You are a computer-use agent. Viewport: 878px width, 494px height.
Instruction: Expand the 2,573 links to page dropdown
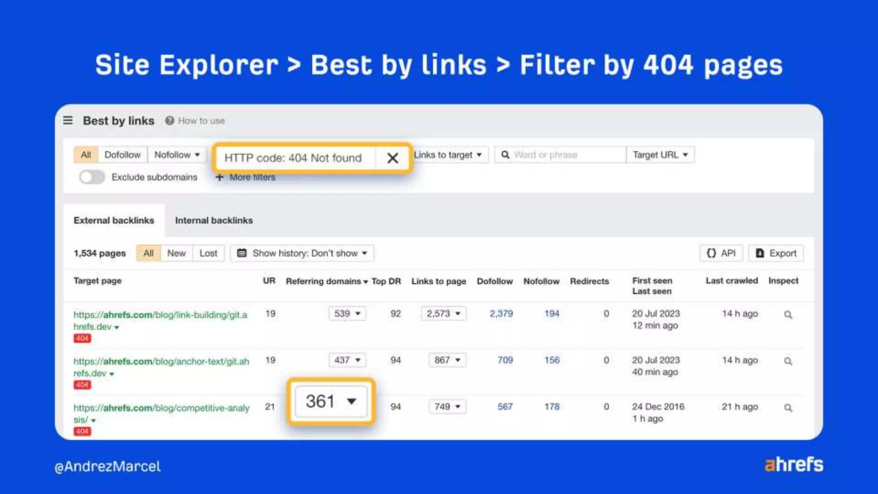tap(443, 313)
